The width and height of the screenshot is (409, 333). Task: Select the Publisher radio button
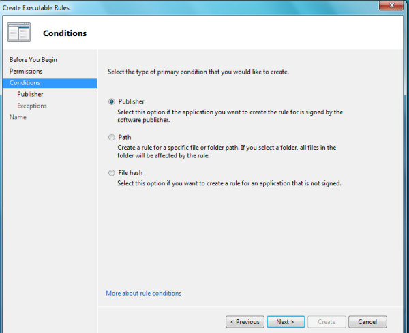tap(112, 101)
